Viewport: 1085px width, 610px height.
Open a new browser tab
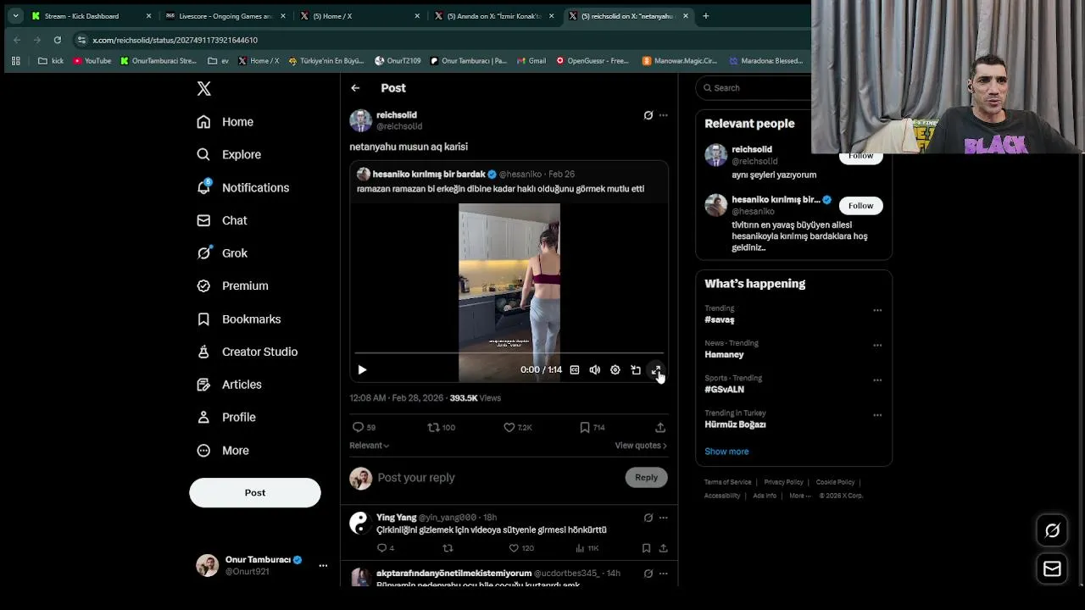706,16
